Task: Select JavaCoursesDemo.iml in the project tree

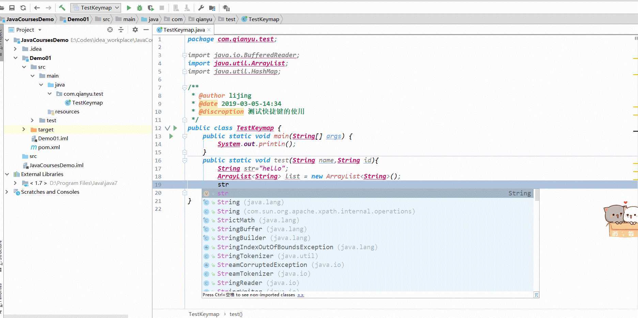Action: click(56, 165)
